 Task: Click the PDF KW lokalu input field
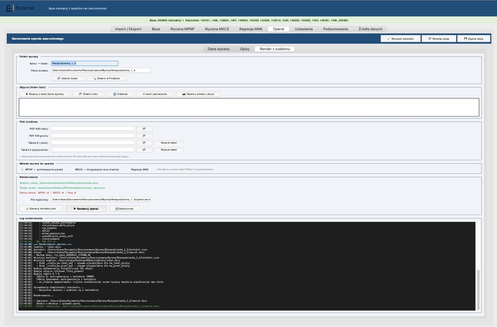(x=93, y=129)
